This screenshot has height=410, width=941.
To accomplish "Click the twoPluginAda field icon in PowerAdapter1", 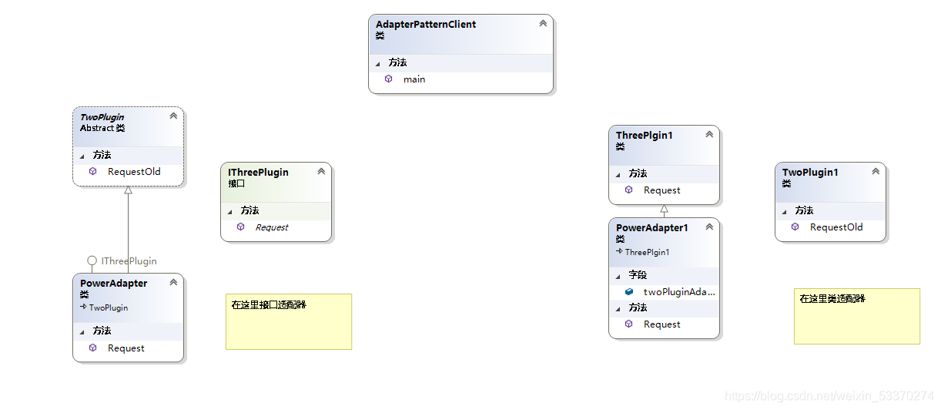I will [628, 291].
